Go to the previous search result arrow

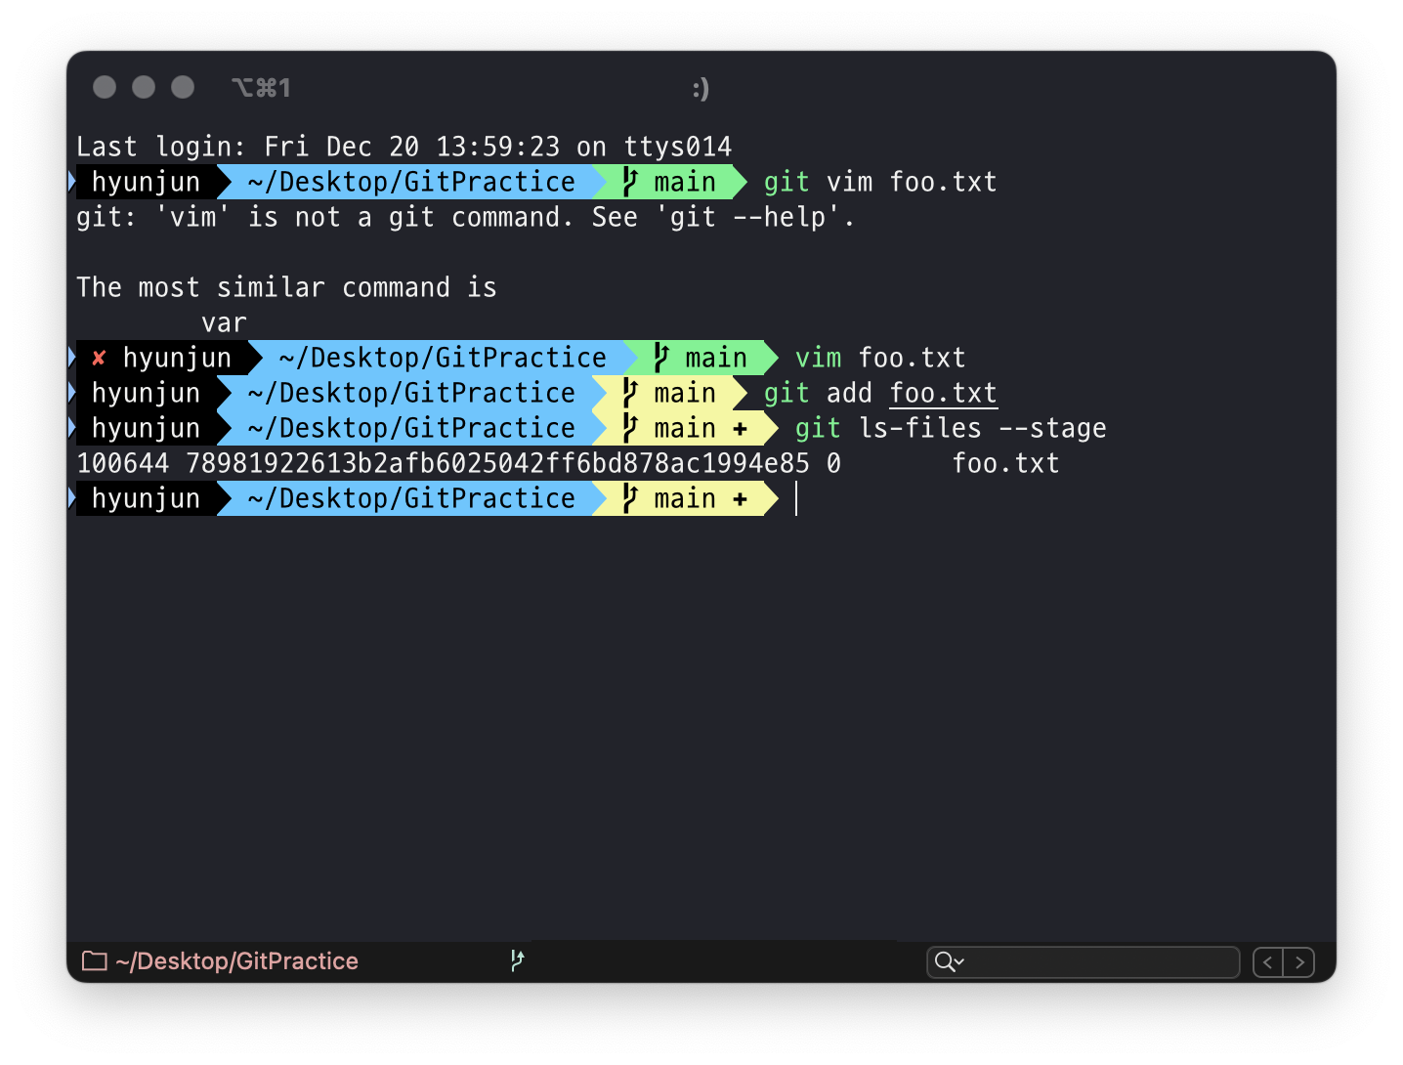[1268, 962]
